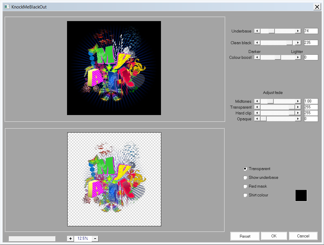The image size is (324, 245).
Task: Click the "Adjust fade" heading text
Action: click(x=273, y=92)
